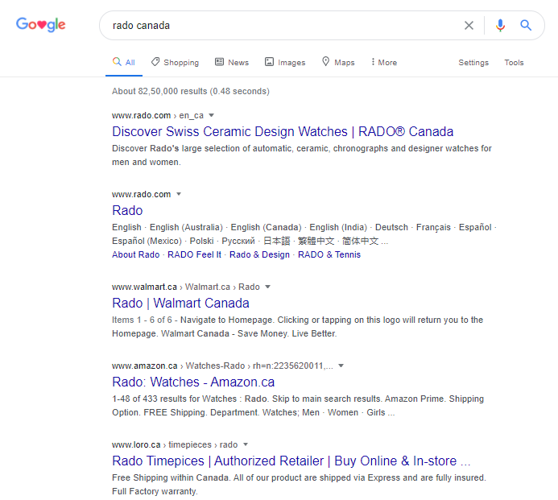Click the 'About Rado' sitelink
This screenshot has height=500, width=558.
pyautogui.click(x=135, y=254)
